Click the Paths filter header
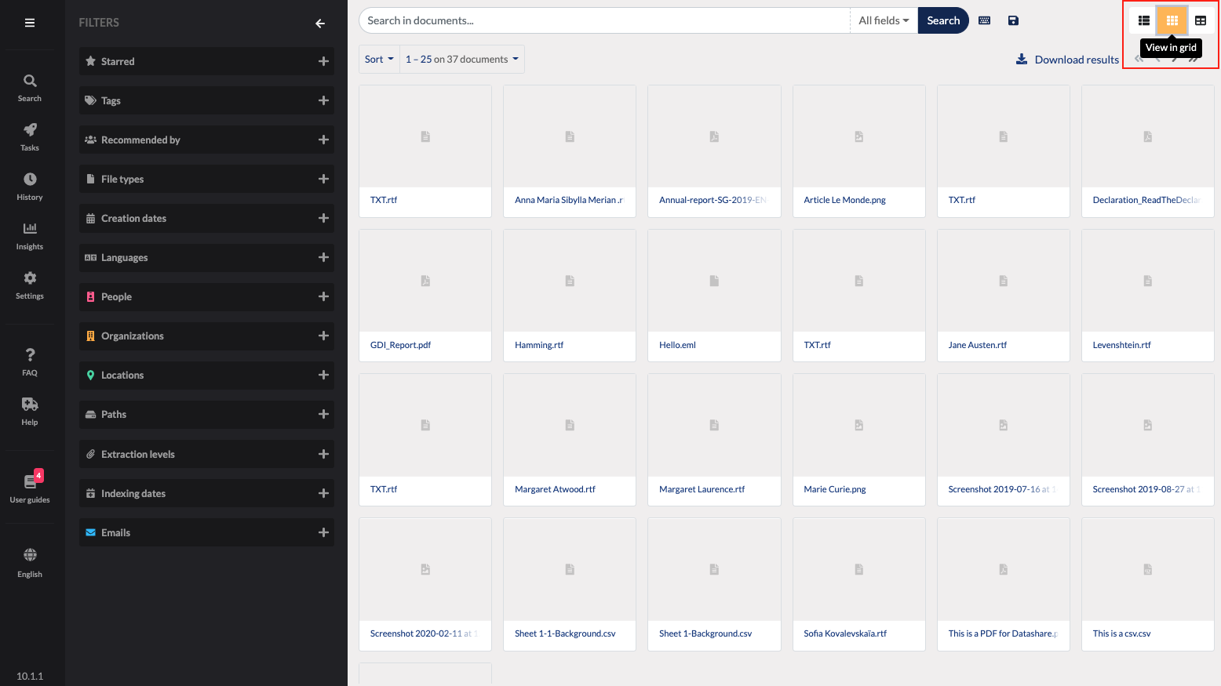 coord(206,414)
